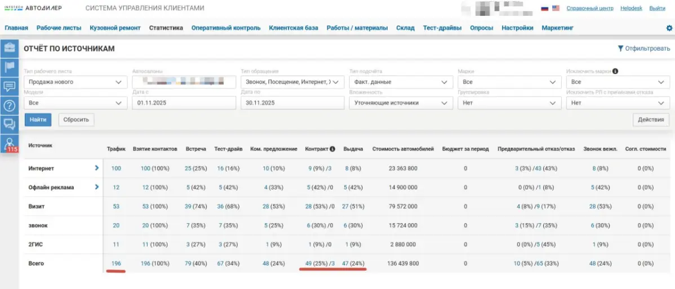Open the Марки dropdown
This screenshot has width=675, height=289.
click(x=509, y=82)
